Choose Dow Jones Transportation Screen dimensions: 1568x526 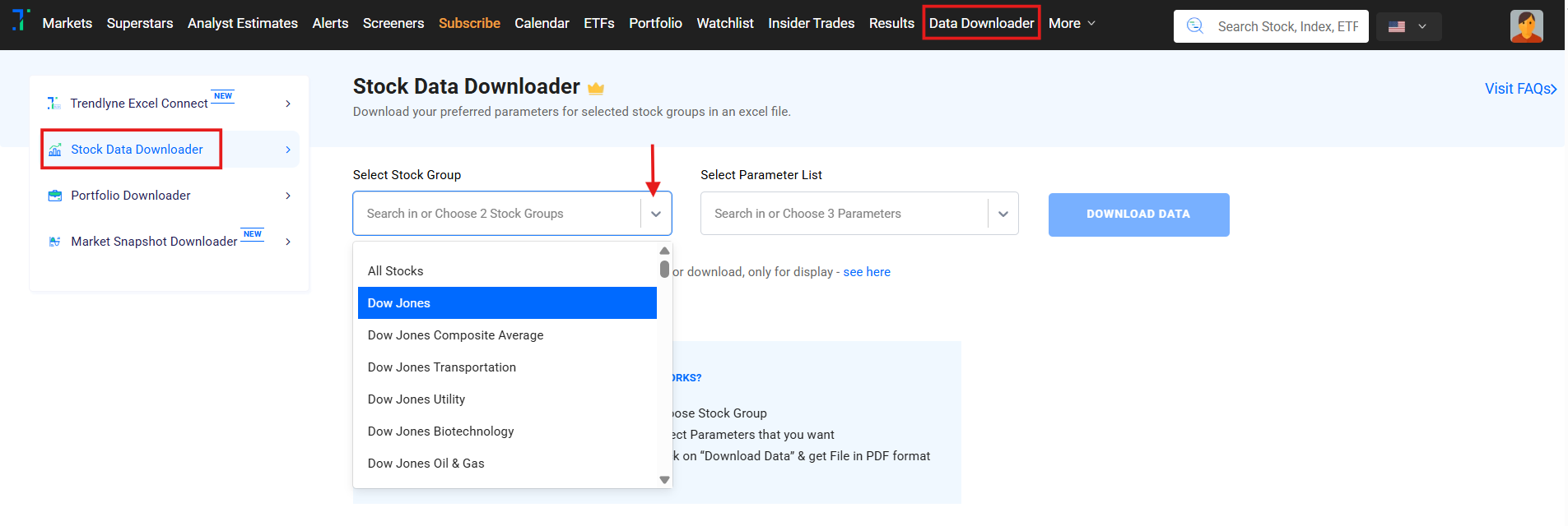click(507, 367)
